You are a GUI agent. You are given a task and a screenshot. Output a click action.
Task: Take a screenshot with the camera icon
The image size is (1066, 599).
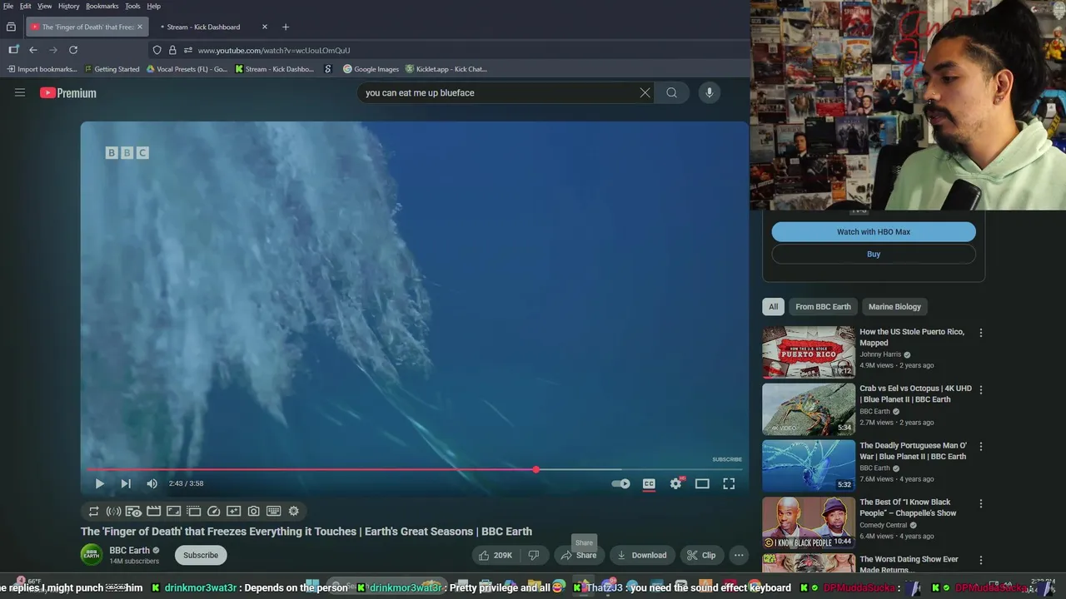click(x=254, y=511)
